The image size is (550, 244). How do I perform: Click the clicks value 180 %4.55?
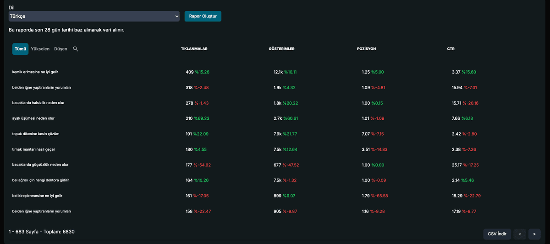[x=196, y=149]
